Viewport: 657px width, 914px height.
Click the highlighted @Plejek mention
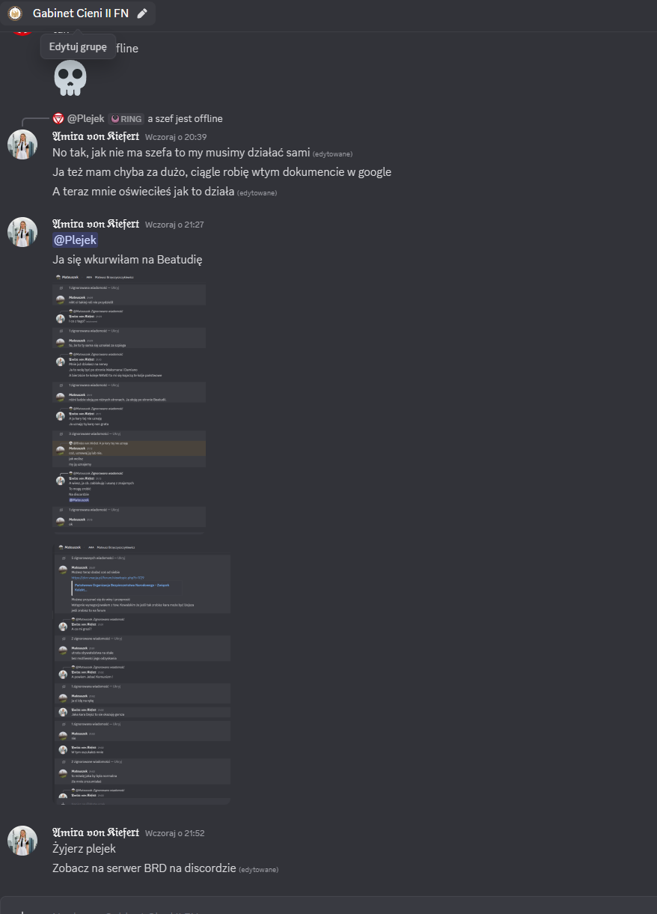(x=75, y=240)
